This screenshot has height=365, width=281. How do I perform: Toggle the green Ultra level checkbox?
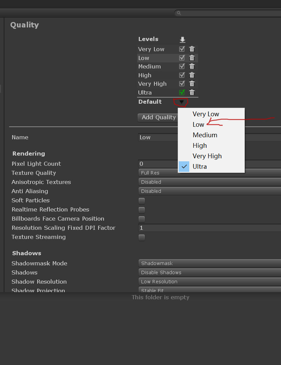click(182, 92)
